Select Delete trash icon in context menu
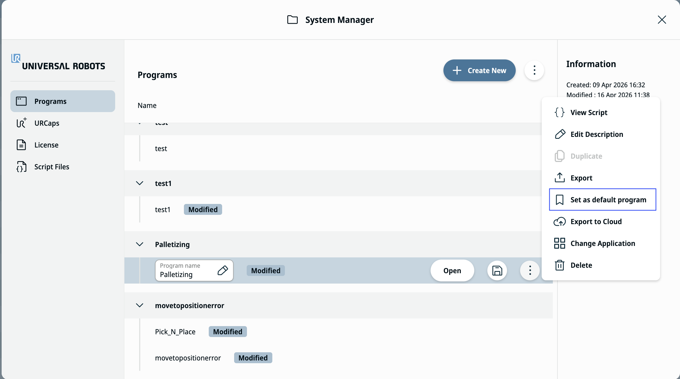The width and height of the screenshot is (680, 379). click(x=559, y=265)
